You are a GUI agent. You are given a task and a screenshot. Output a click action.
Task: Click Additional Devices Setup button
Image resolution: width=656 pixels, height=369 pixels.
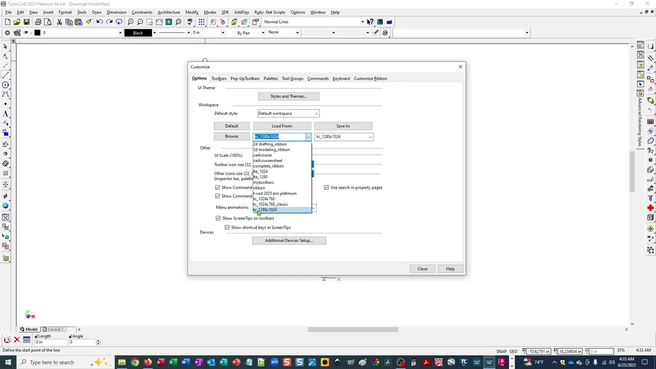click(289, 240)
